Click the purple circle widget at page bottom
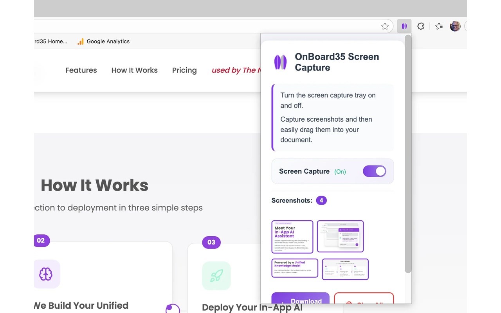The image size is (501, 313). pyautogui.click(x=173, y=308)
